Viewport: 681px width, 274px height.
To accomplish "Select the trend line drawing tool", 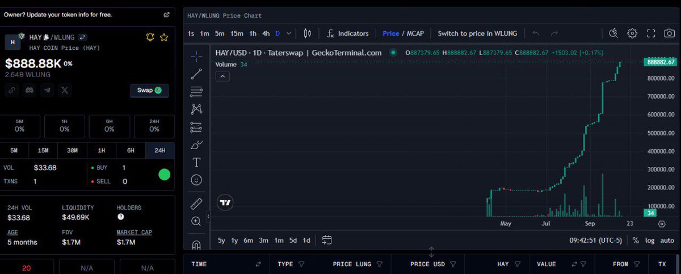I will click(196, 74).
